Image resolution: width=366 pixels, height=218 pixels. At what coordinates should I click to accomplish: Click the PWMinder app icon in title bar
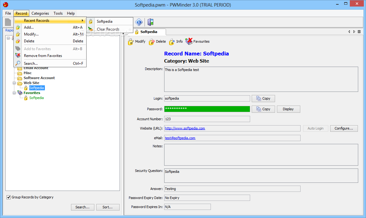[x=6, y=4]
